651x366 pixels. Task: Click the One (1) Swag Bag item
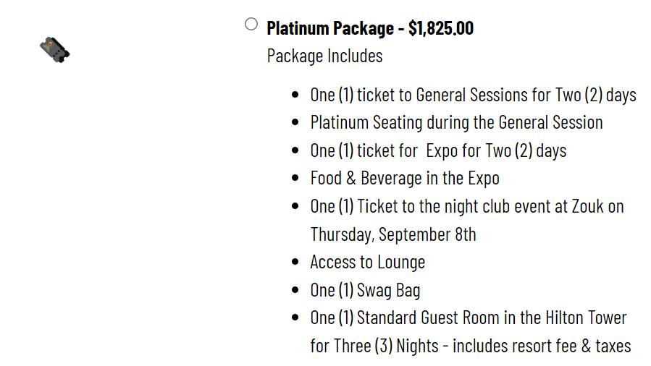click(x=366, y=290)
